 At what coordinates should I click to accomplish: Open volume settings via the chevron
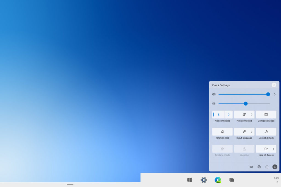[275, 94]
